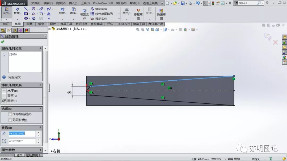287x161 pixels.
Task: Select the Slot sketch tool
Action: coord(26,19)
